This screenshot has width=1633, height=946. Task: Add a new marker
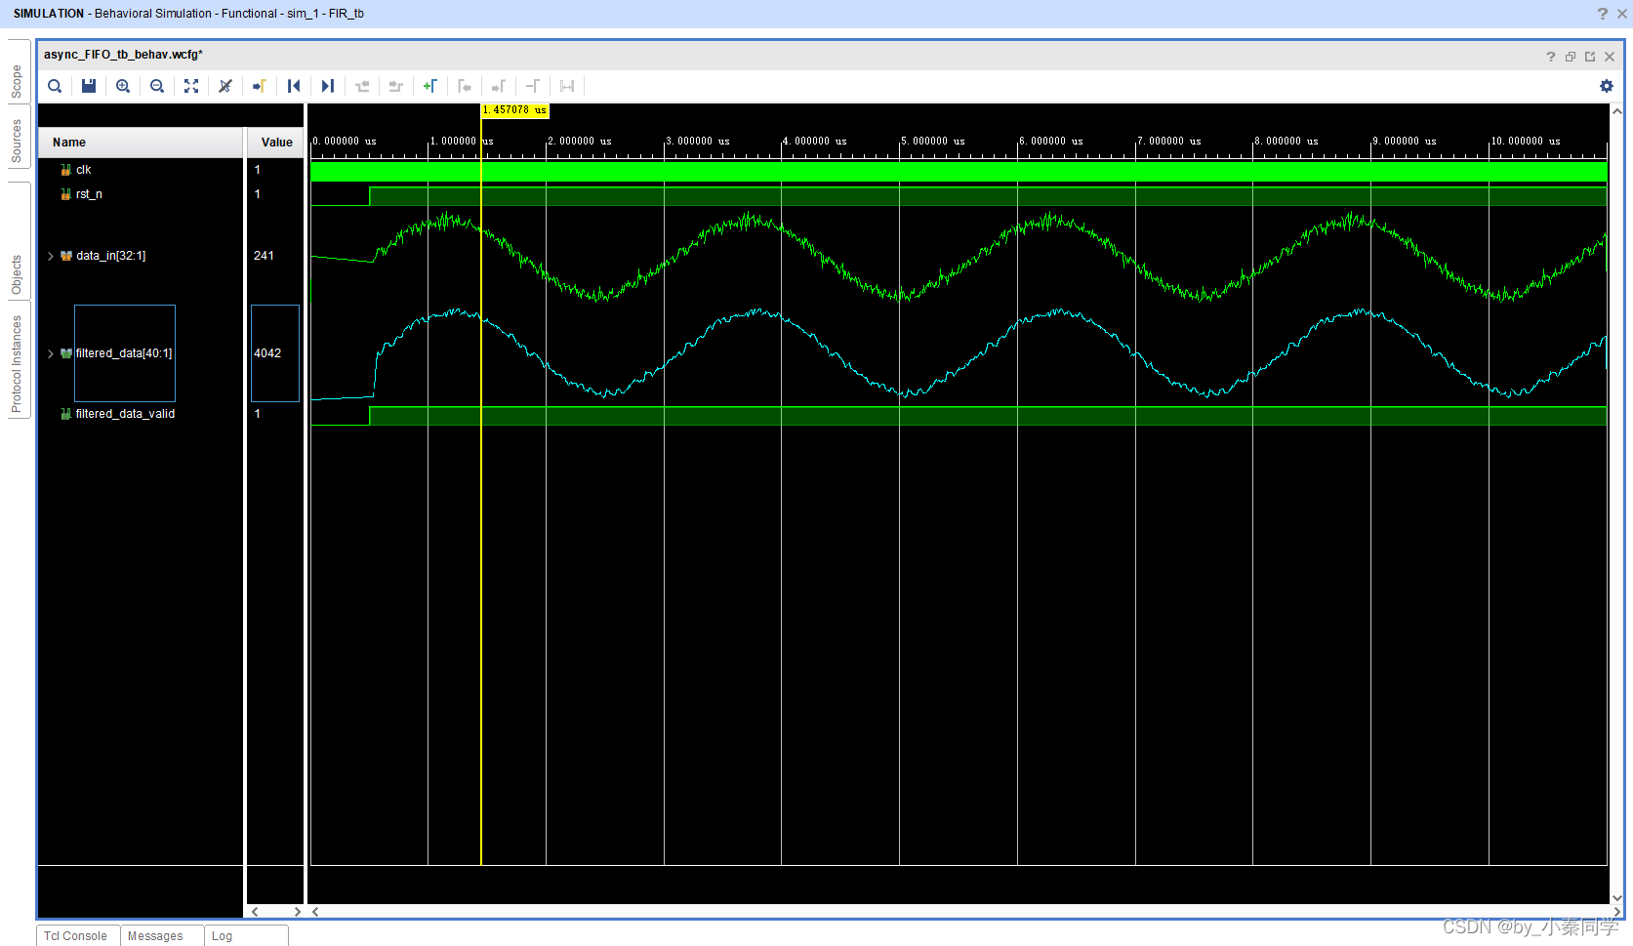[x=430, y=86]
